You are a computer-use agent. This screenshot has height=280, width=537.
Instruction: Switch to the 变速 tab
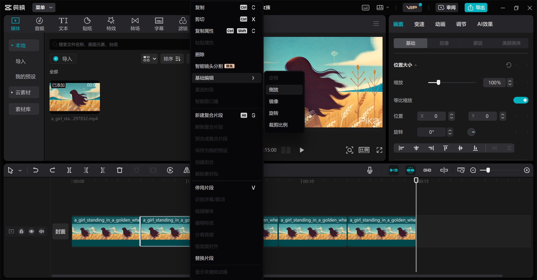[419, 24]
